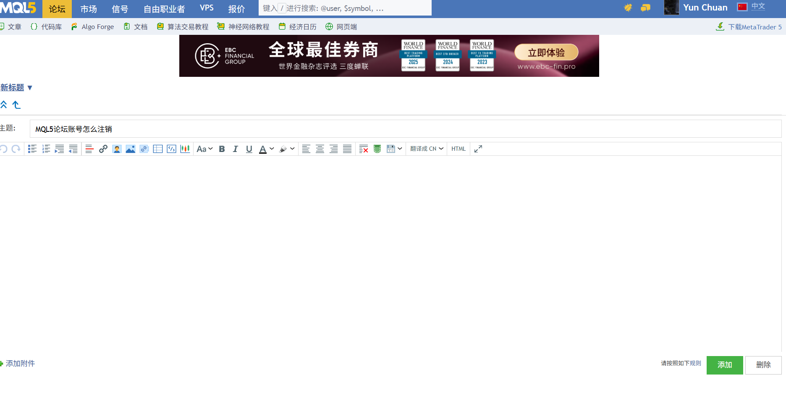Image resolution: width=786 pixels, height=393 pixels.
Task: Open the Aa font size dropdown
Action: point(205,149)
